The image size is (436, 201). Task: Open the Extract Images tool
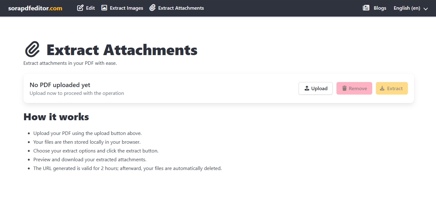pyautogui.click(x=122, y=8)
